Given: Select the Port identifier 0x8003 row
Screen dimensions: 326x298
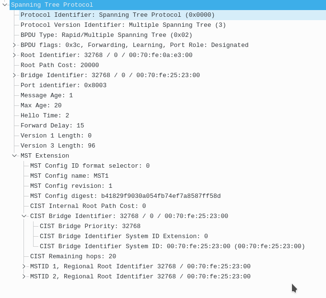Looking at the screenshot, I should pos(63,85).
